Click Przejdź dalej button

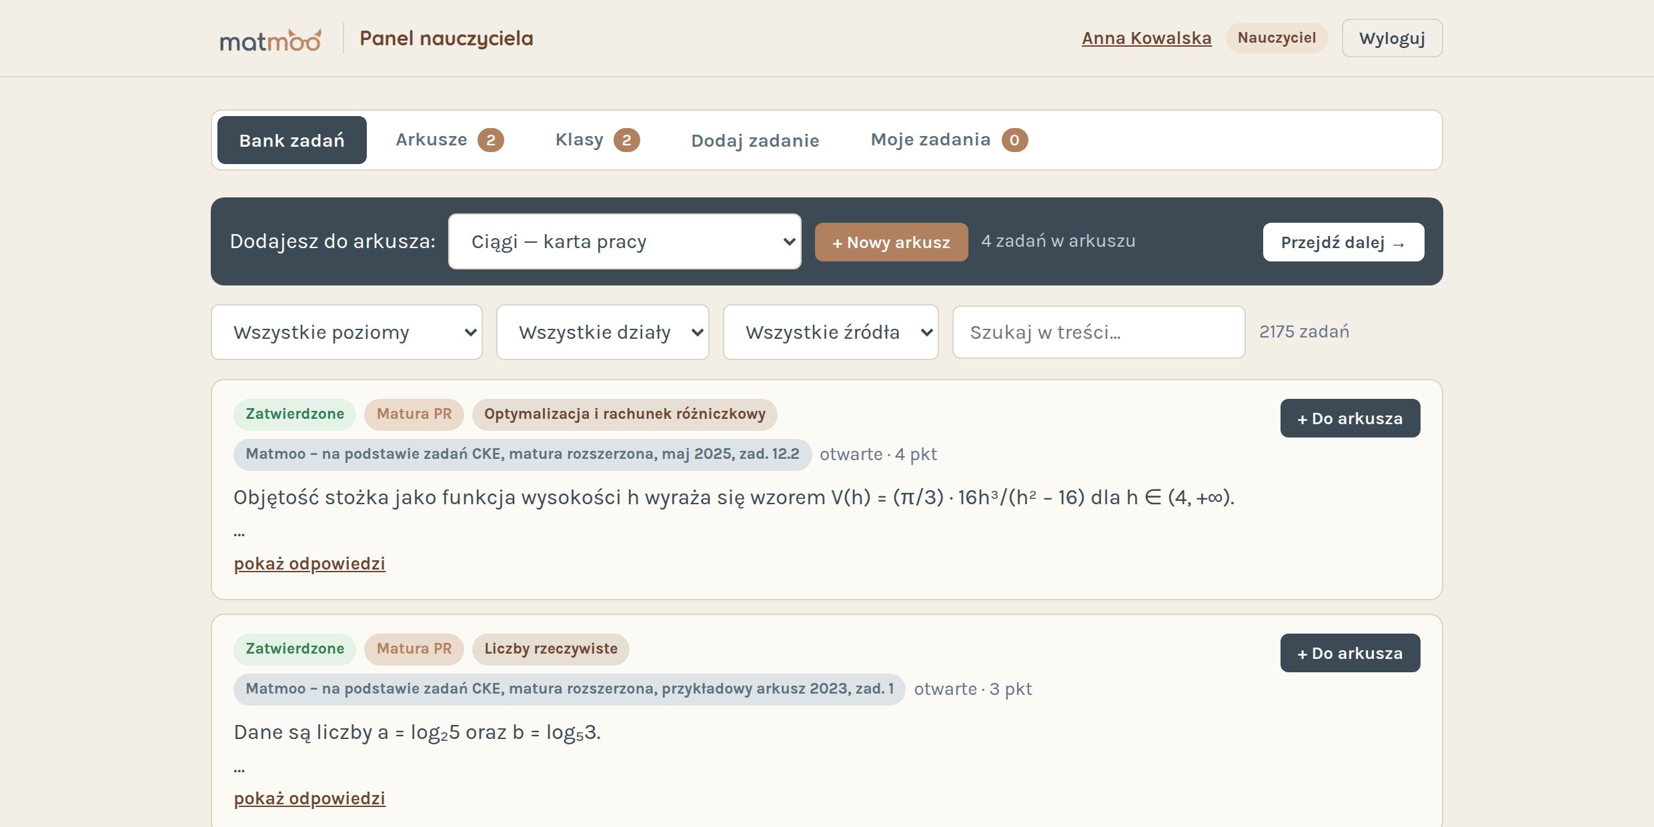click(1343, 242)
